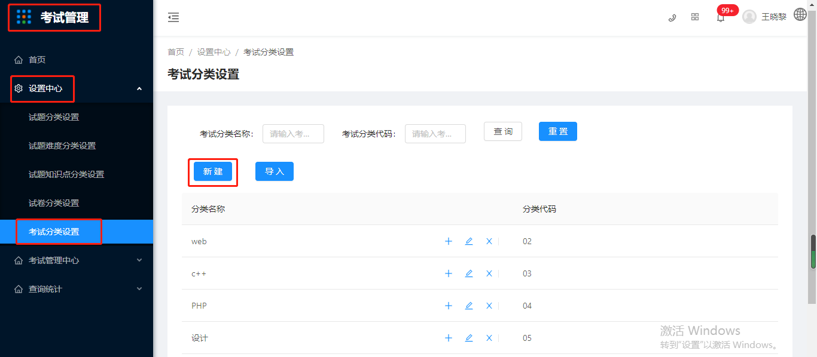Click the 导入 import button
The width and height of the screenshot is (817, 357).
[275, 171]
